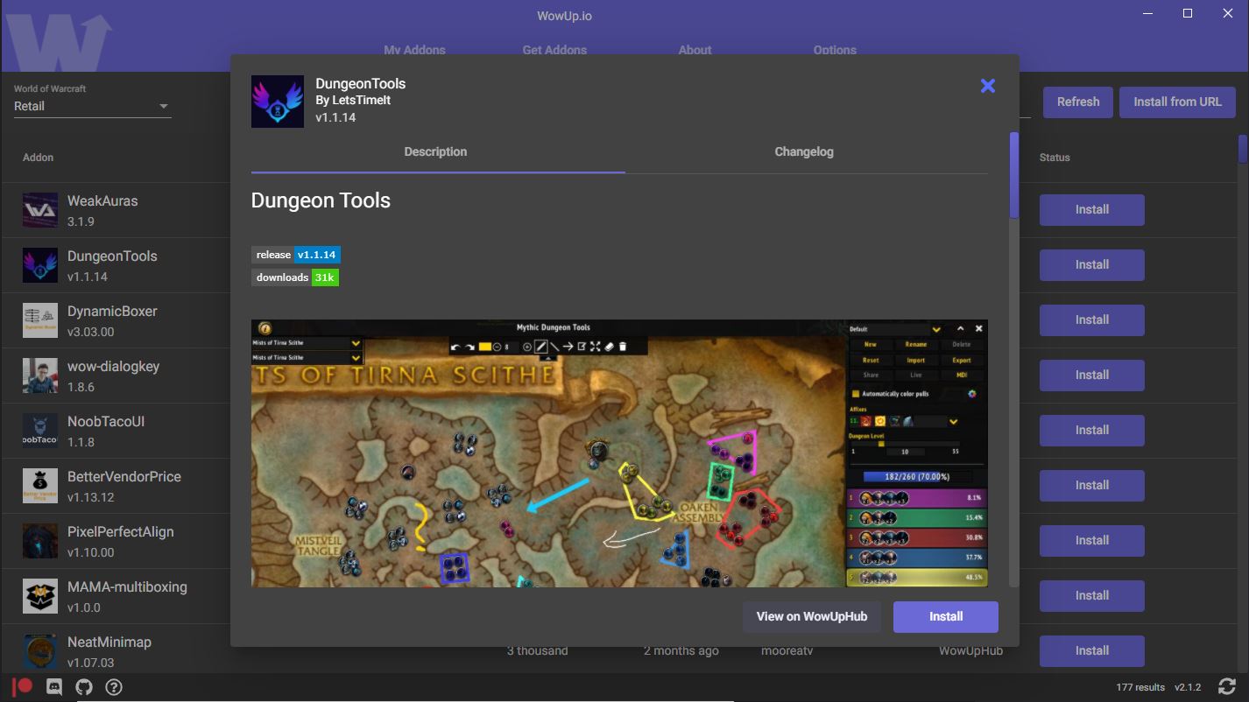The height and width of the screenshot is (702, 1249).
Task: Install the WeakAuras addon from the list
Action: tap(1092, 209)
